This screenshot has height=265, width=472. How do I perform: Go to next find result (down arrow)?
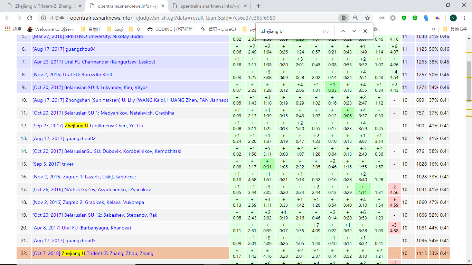pos(354,31)
